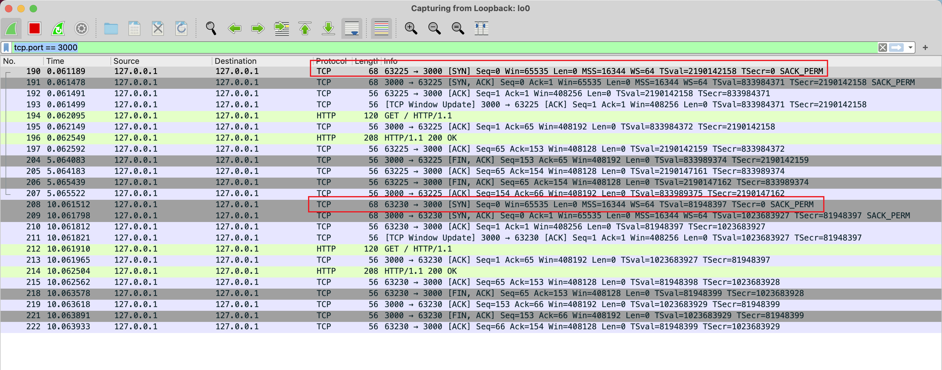Viewport: 942px width, 370px height.
Task: Toggle auto-scroll during live capture
Action: point(352,28)
